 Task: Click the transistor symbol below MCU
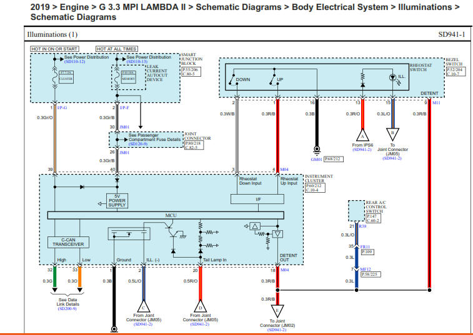tap(171, 230)
